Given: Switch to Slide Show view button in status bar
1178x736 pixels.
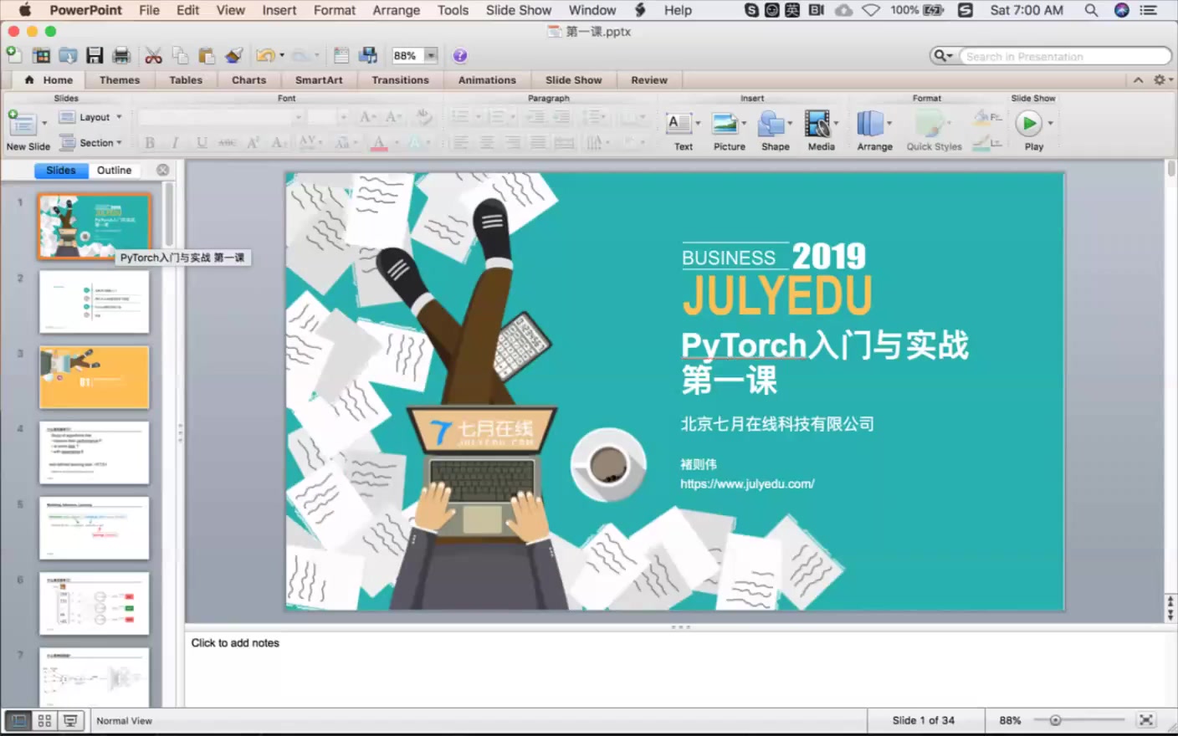Looking at the screenshot, I should tap(71, 720).
